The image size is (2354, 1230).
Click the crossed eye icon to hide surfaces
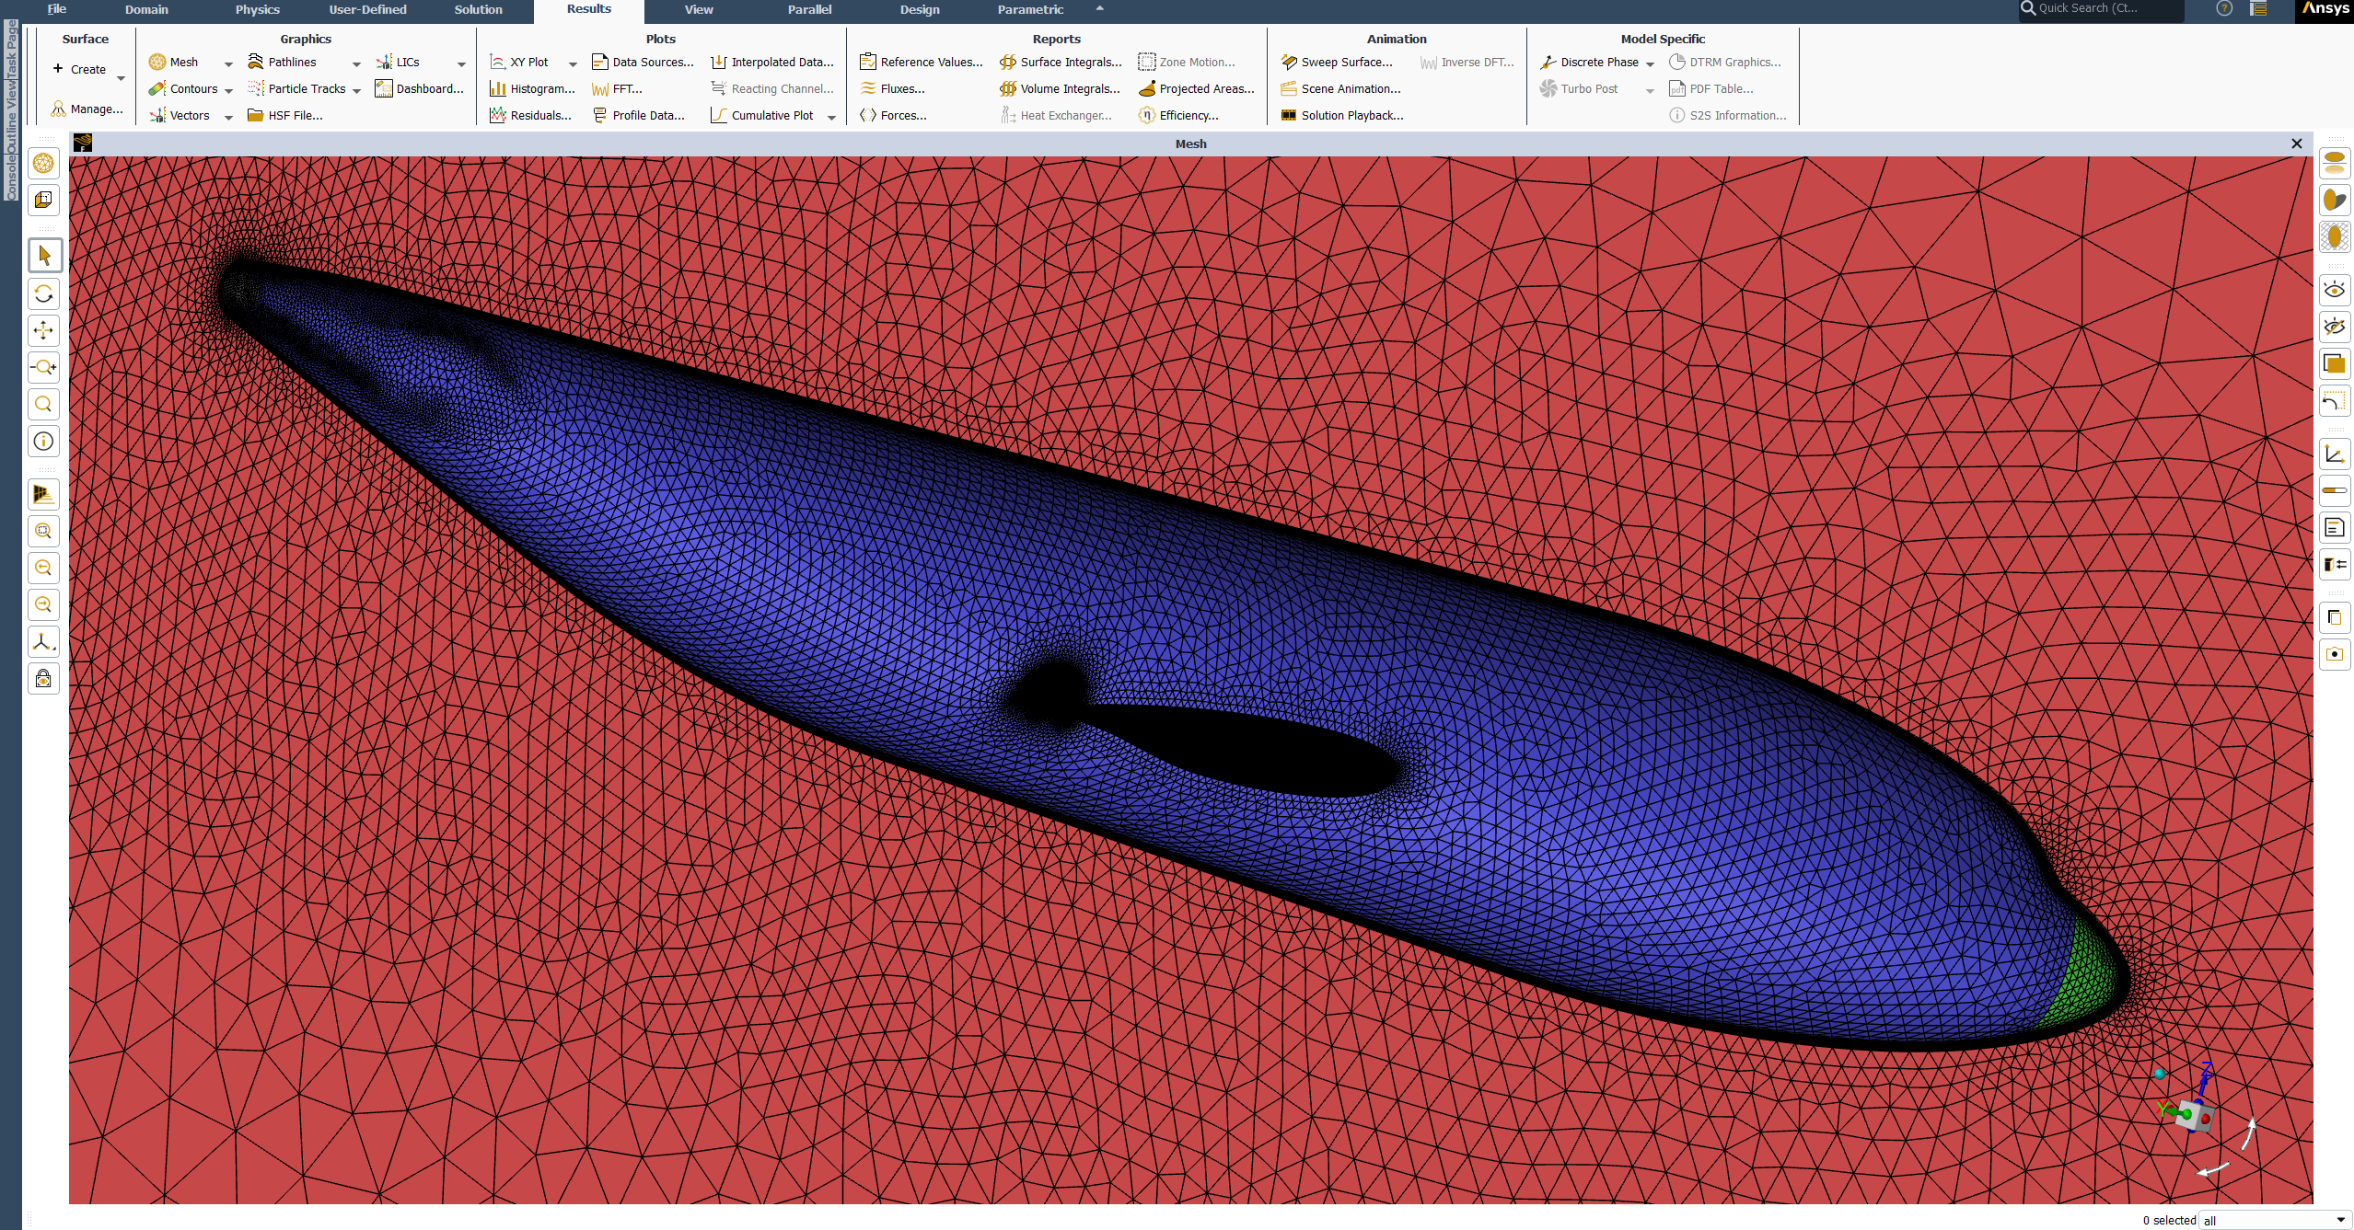pyautogui.click(x=2335, y=328)
